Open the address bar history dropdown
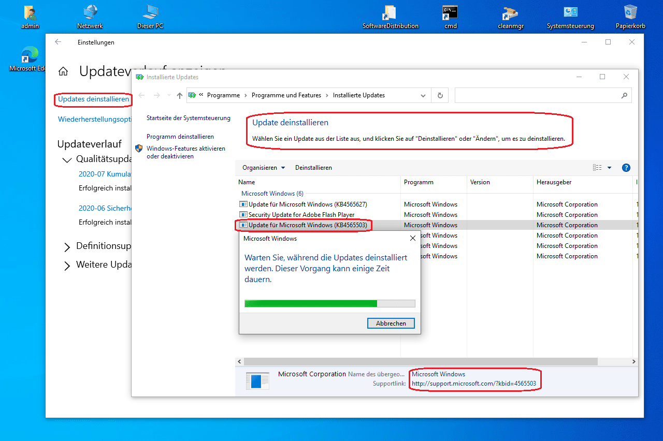This screenshot has height=441, width=663. [424, 95]
